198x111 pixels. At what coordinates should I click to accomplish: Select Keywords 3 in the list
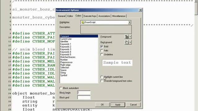[79, 49]
